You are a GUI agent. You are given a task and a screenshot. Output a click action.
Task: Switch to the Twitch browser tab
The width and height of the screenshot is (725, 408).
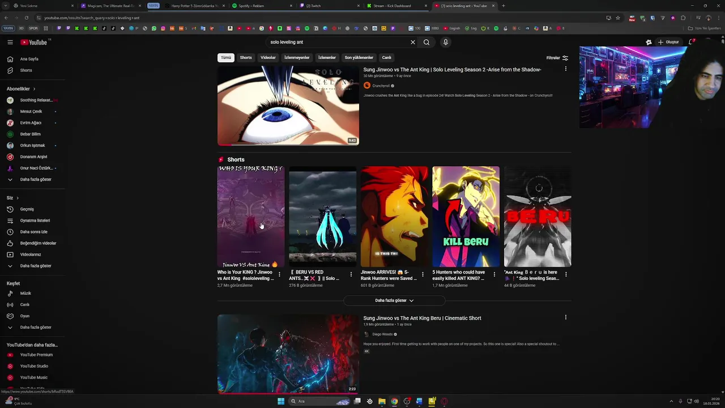tap(330, 6)
